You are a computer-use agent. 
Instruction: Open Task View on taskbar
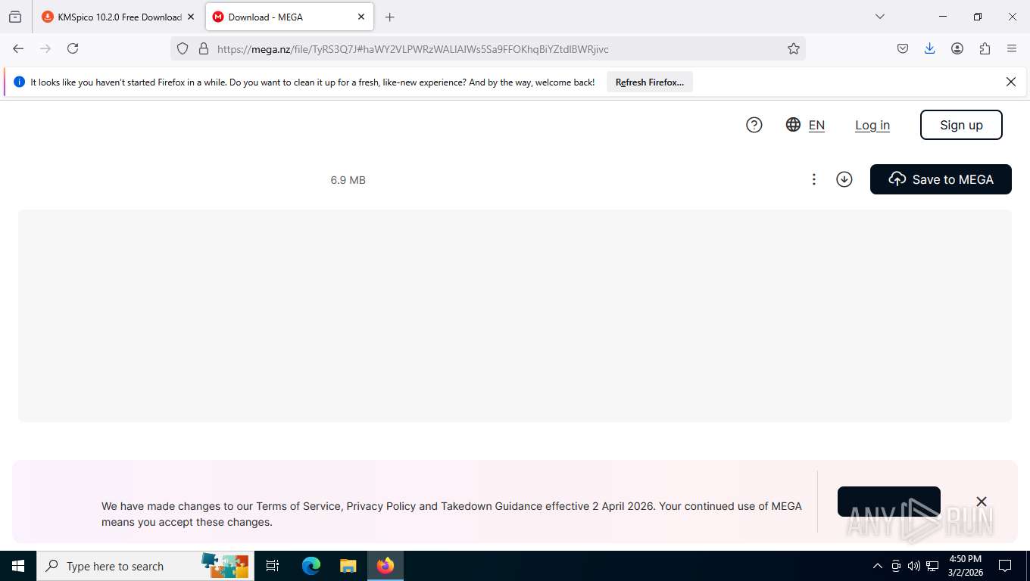pyautogui.click(x=273, y=566)
